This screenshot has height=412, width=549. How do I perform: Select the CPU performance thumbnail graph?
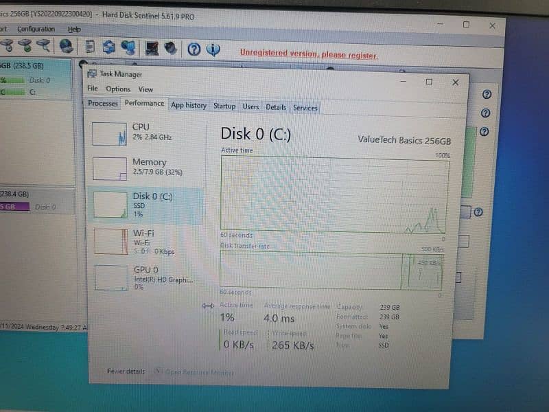(x=109, y=134)
